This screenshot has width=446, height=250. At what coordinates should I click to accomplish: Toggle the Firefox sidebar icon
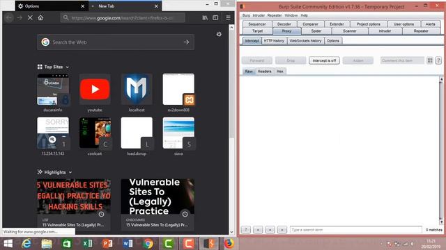tap(215, 17)
